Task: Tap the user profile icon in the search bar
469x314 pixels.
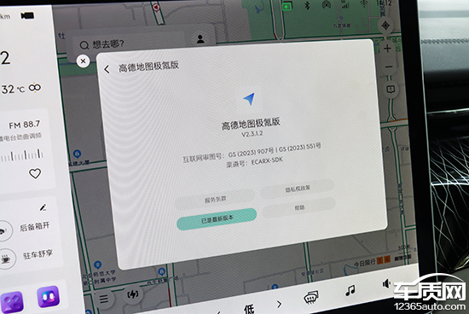Action: (200, 39)
